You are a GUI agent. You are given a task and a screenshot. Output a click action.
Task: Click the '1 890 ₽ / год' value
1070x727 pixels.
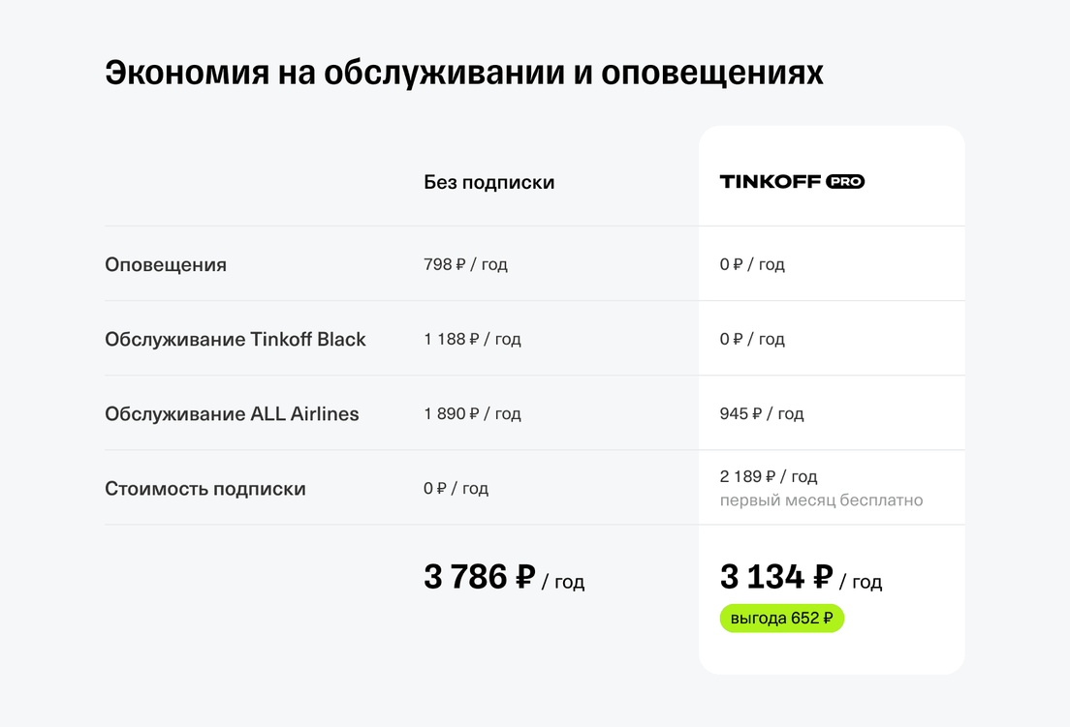click(472, 413)
